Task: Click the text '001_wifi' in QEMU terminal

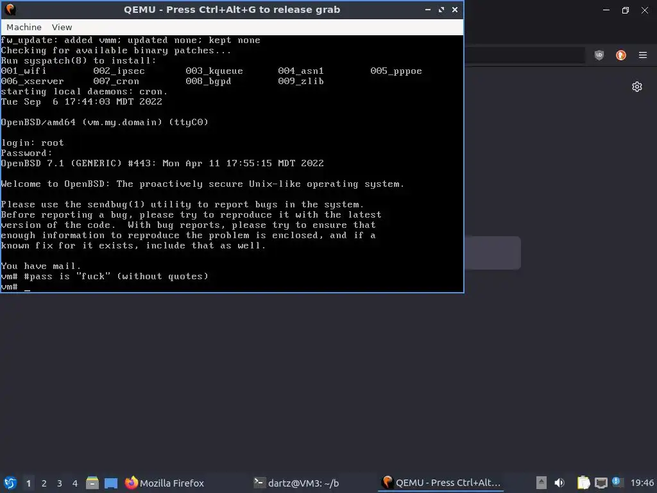Action: pyautogui.click(x=24, y=71)
